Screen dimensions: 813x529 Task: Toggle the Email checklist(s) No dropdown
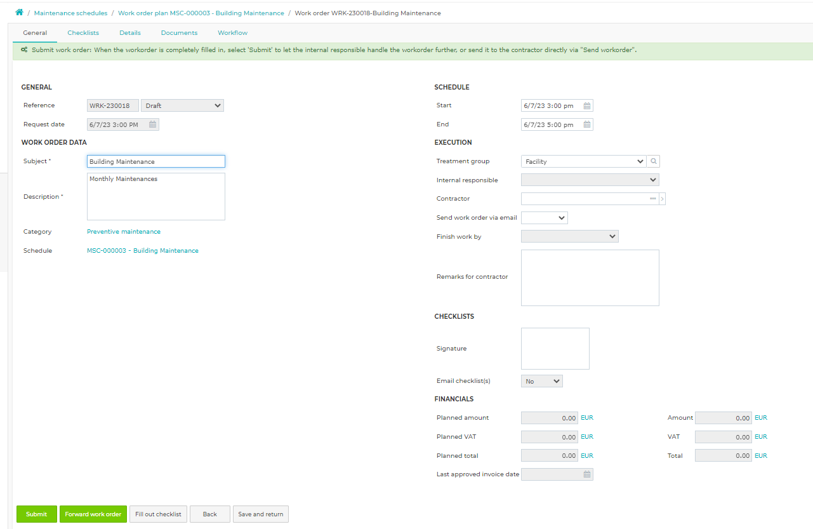click(542, 381)
